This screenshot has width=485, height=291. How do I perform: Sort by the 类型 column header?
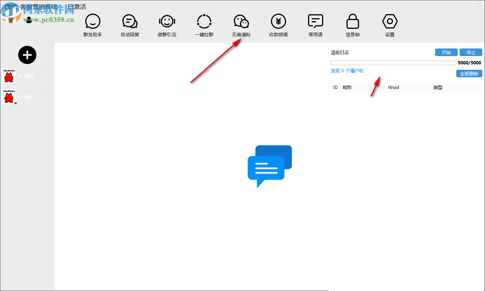[x=446, y=88]
